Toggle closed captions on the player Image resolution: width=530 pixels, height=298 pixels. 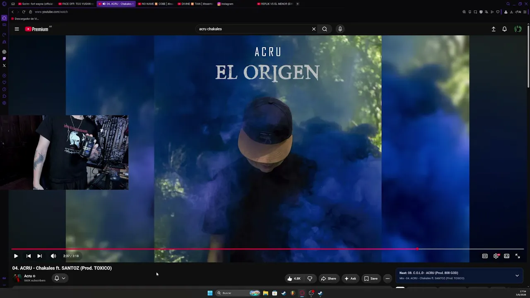point(485,256)
